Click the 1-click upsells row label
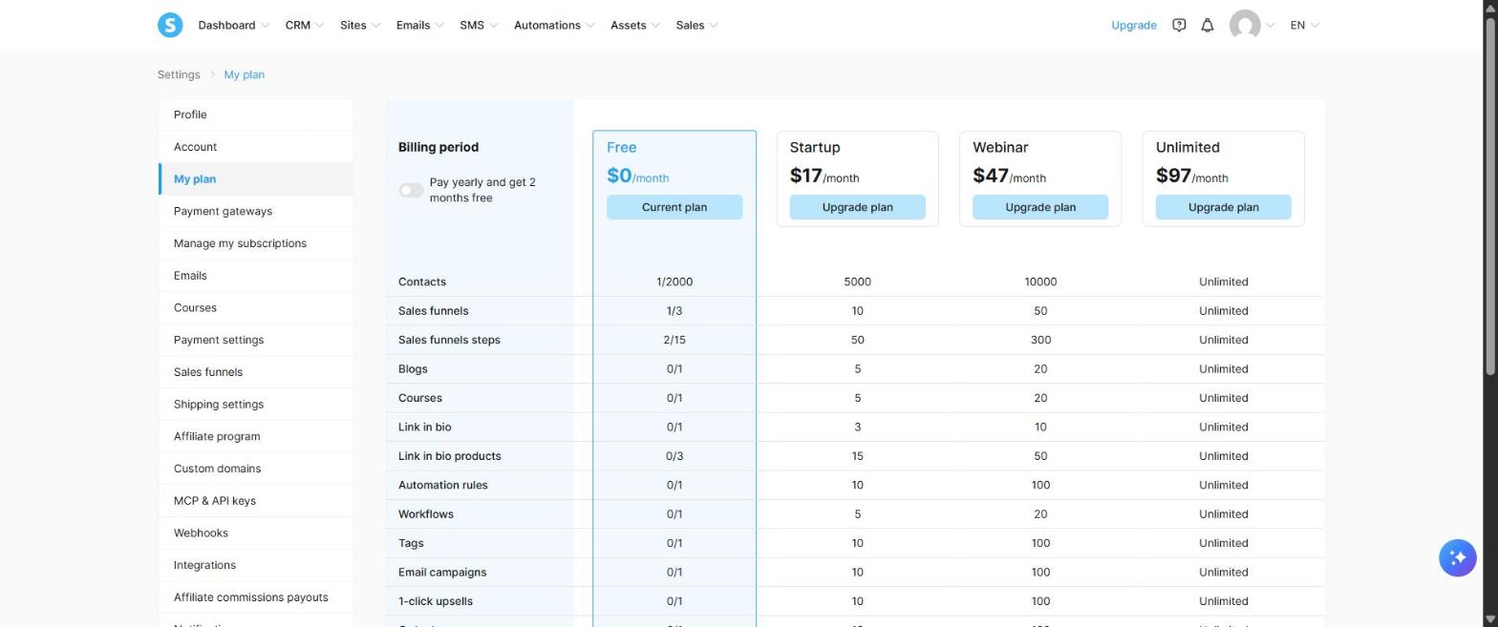1498x627 pixels. 435,601
